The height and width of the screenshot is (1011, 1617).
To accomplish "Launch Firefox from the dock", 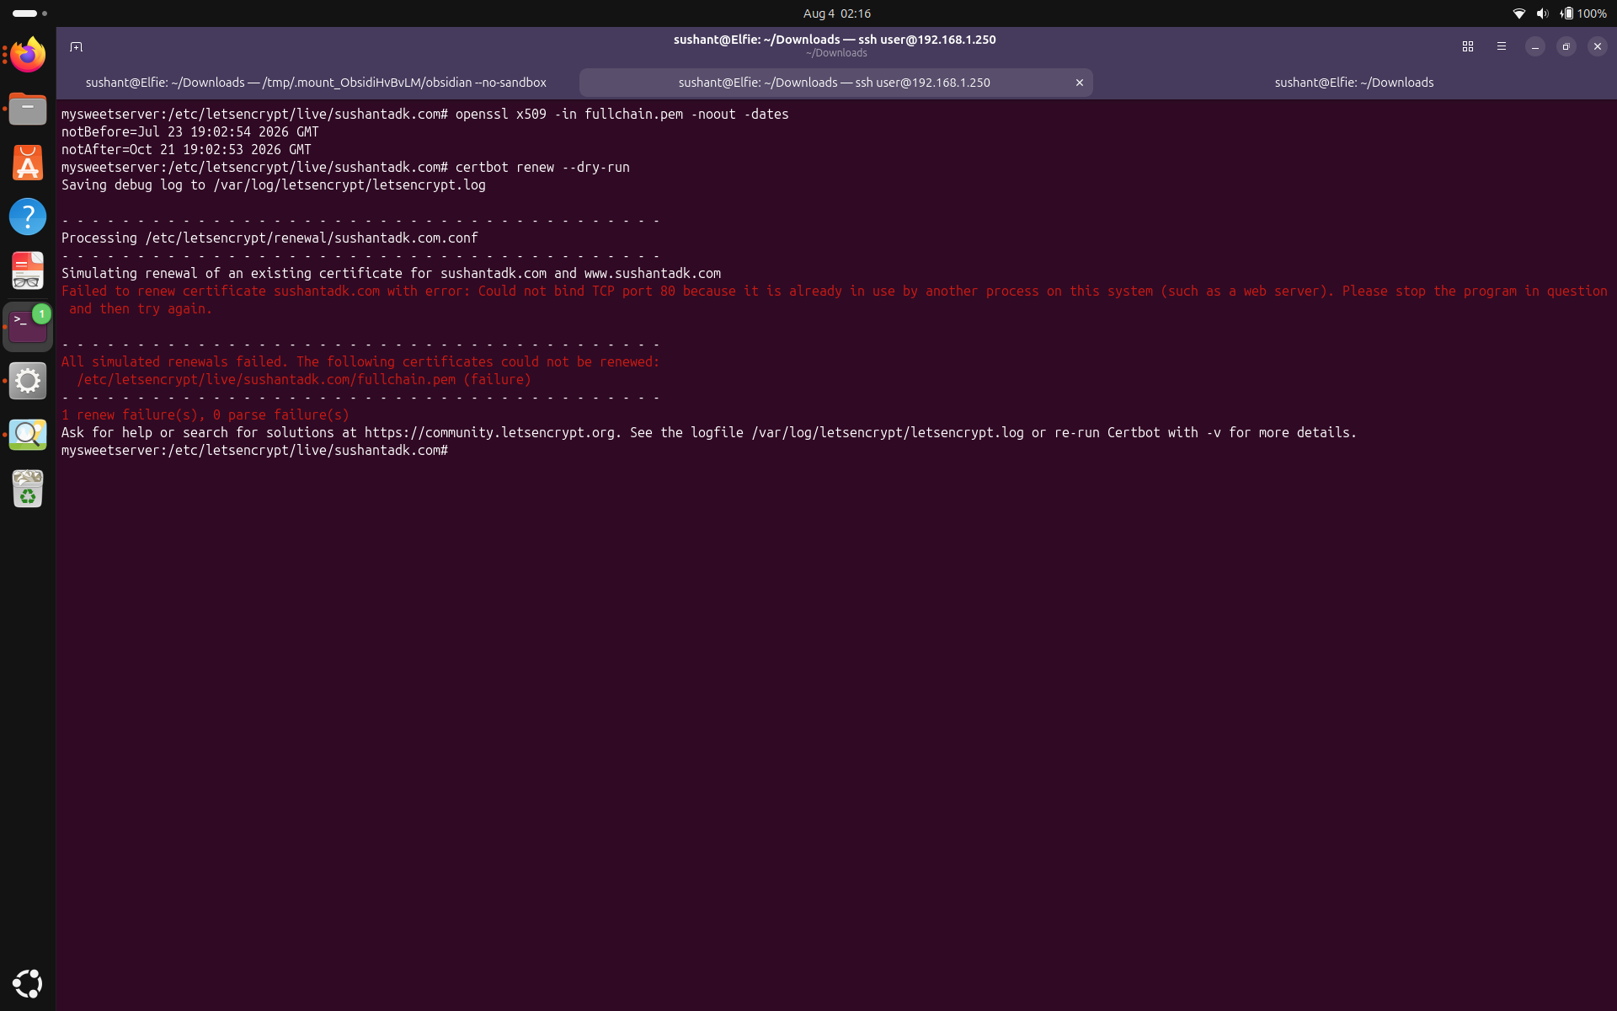I will [28, 55].
